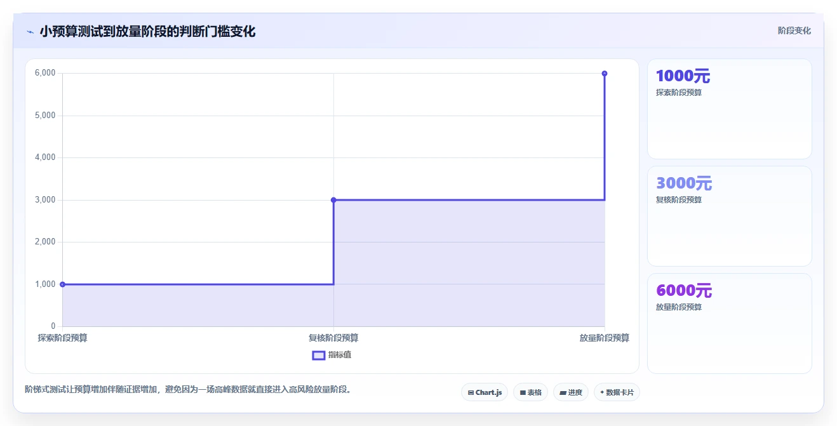Screen dimensions: 837x426
Task: Click the chart title 小预算测试到放量阶段的判断门槛变化
Action: 147,31
